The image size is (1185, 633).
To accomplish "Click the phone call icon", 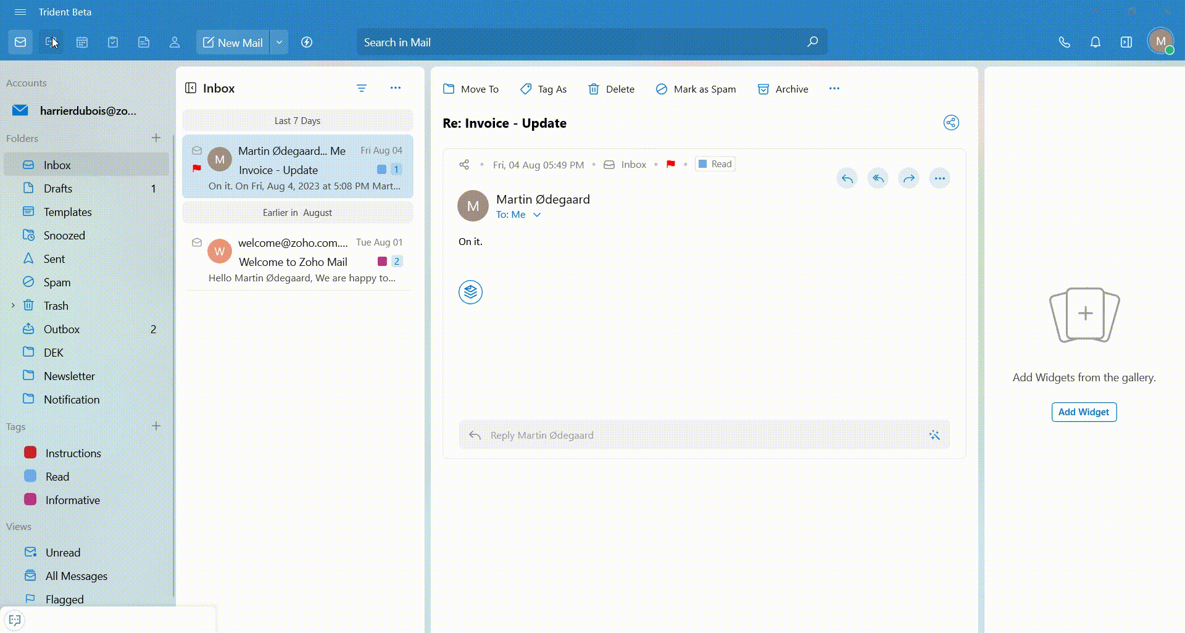I will (x=1064, y=43).
